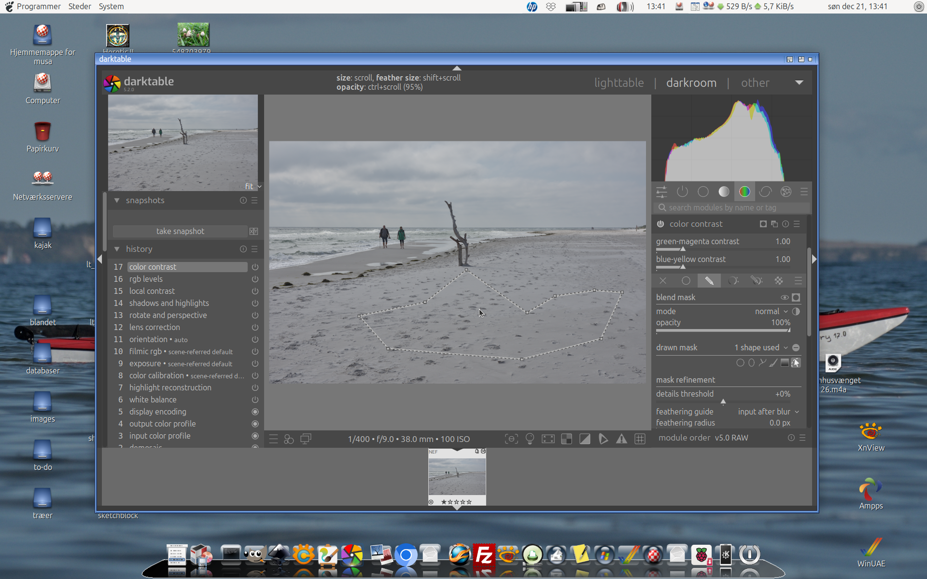Click the styles quick access icon

click(x=289, y=439)
